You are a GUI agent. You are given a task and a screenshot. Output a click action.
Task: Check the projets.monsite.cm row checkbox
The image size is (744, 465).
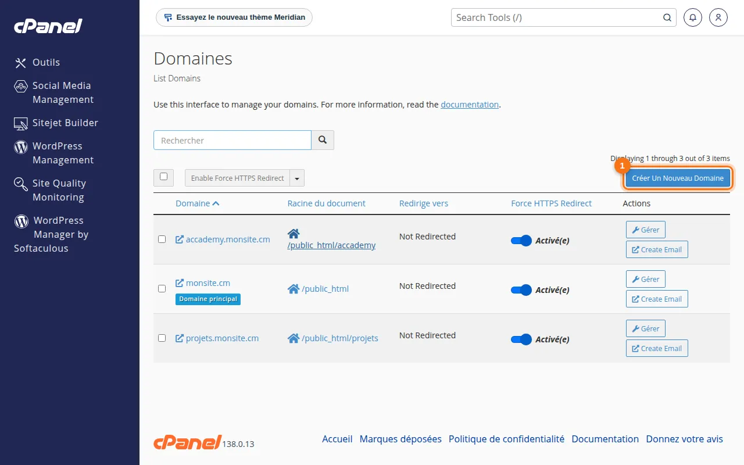tap(162, 338)
